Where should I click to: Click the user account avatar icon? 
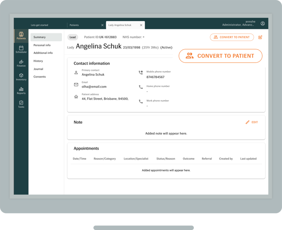click(x=263, y=23)
